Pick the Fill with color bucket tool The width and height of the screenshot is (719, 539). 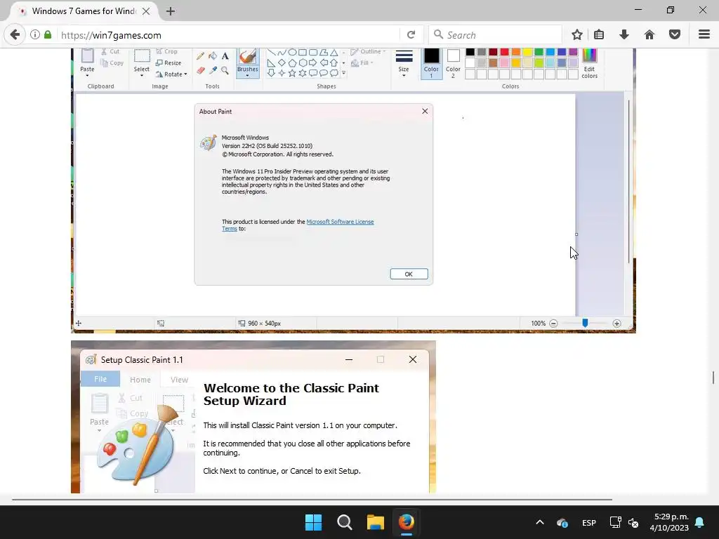[213, 56]
